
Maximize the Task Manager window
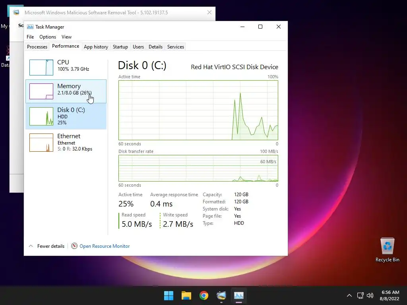click(x=260, y=27)
